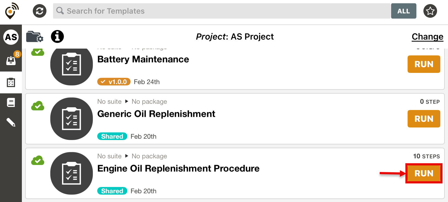Open favorites with the star icon
The image size is (448, 202).
coord(430,11)
